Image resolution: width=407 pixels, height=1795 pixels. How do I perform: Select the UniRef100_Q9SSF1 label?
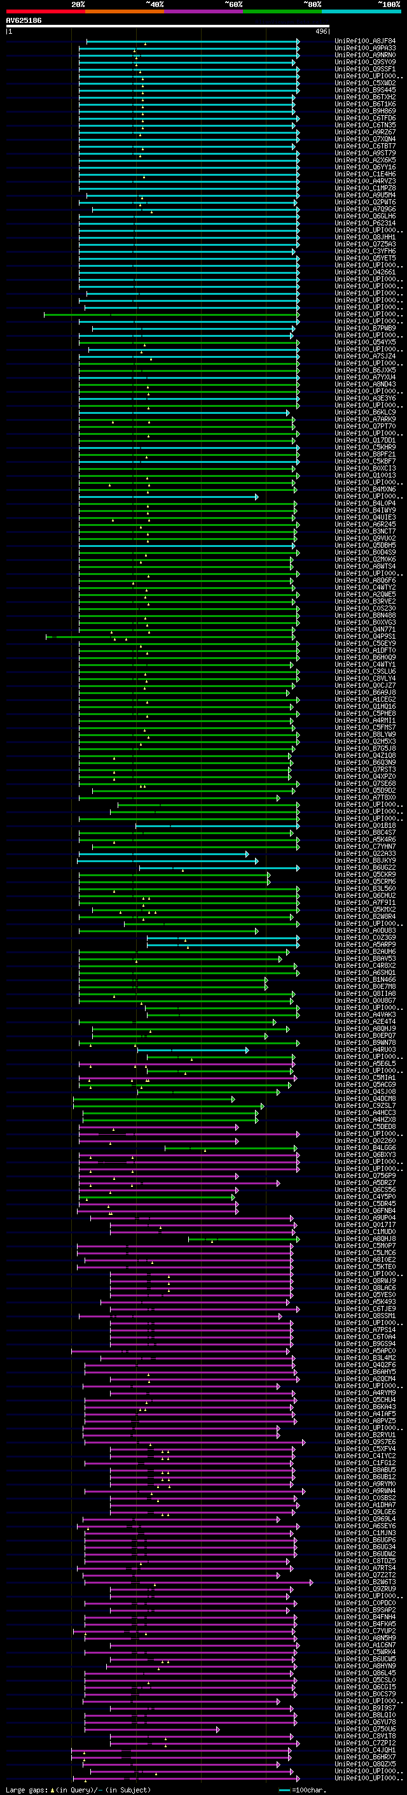(365, 69)
